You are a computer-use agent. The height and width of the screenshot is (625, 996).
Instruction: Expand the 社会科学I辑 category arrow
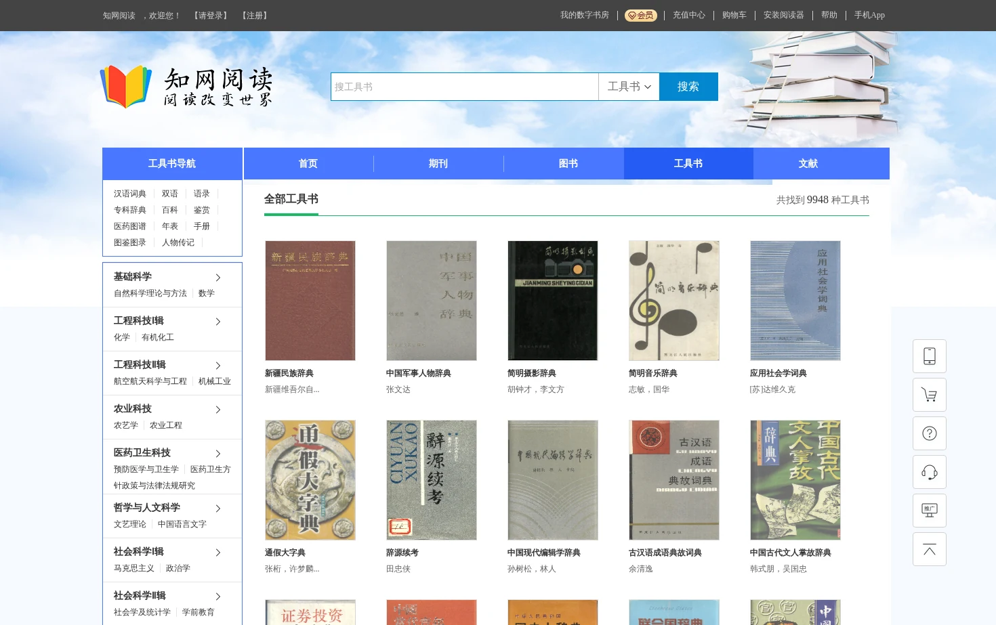pyautogui.click(x=218, y=553)
